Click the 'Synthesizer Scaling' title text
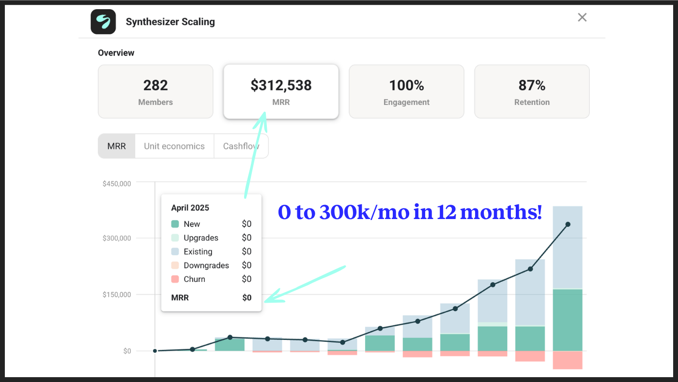 pos(170,22)
